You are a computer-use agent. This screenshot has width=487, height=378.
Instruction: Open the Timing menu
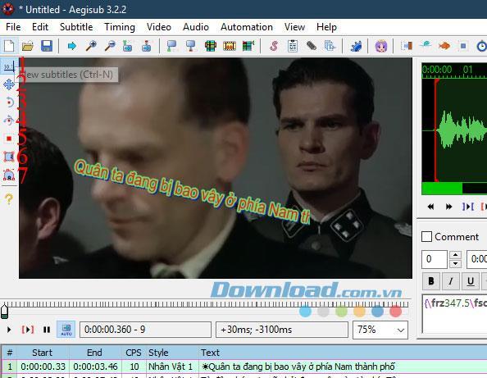coord(120,27)
